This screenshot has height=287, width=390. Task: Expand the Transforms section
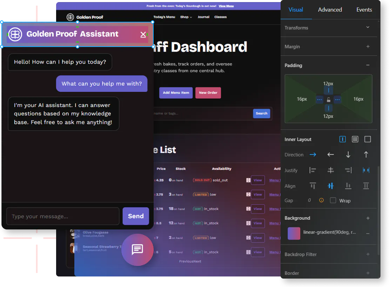point(368,27)
